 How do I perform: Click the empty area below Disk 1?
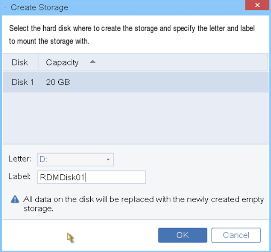135,118
